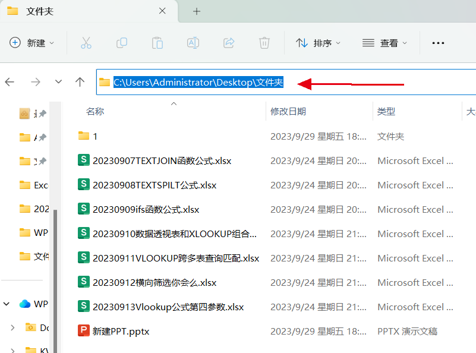Select 20230907TEXTJOIN函数公式.xlsx file
This screenshot has height=353, width=476.
(x=155, y=160)
